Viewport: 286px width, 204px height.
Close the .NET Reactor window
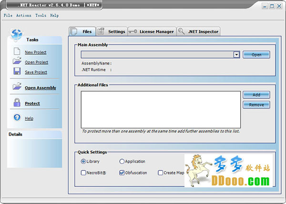(x=279, y=6)
